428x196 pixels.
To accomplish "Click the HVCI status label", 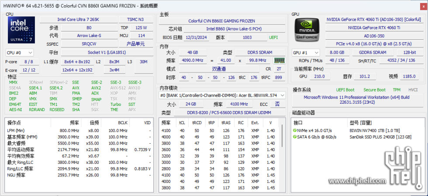I will tap(413, 90).
